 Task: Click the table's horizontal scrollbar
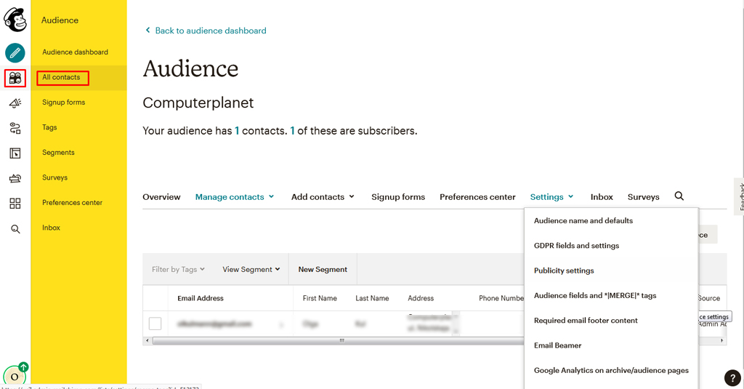pos(341,340)
